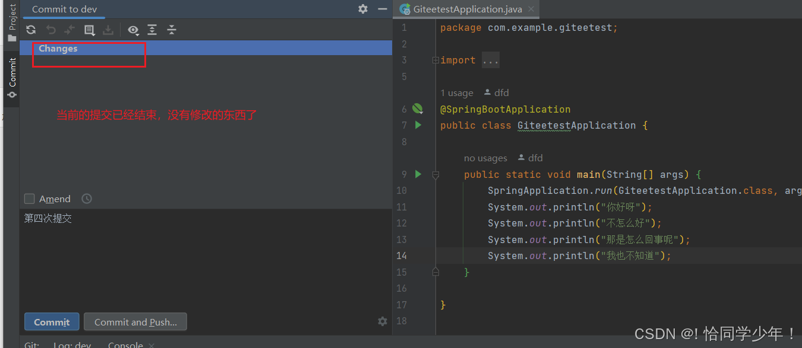Viewport: 802px width, 348px height.
Task: Refresh the changes list in Commit panel
Action: (x=31, y=30)
